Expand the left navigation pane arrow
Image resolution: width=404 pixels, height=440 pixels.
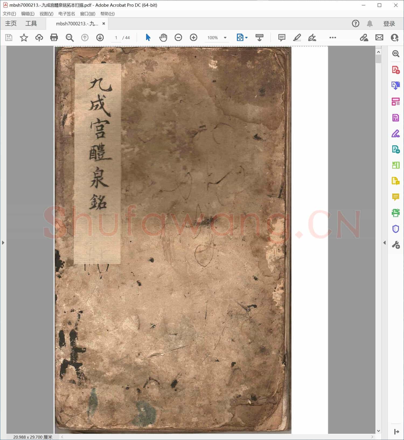tap(3, 243)
